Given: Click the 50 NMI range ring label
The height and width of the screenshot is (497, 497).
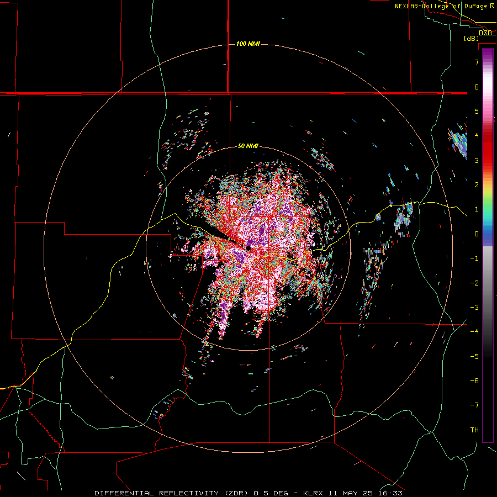Looking at the screenshot, I should (x=248, y=146).
